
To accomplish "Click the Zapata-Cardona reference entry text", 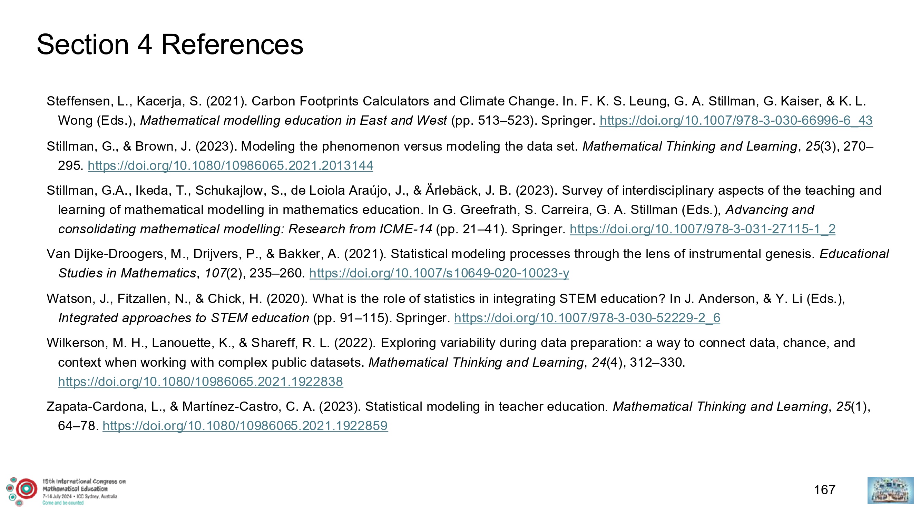I will click(x=459, y=416).
